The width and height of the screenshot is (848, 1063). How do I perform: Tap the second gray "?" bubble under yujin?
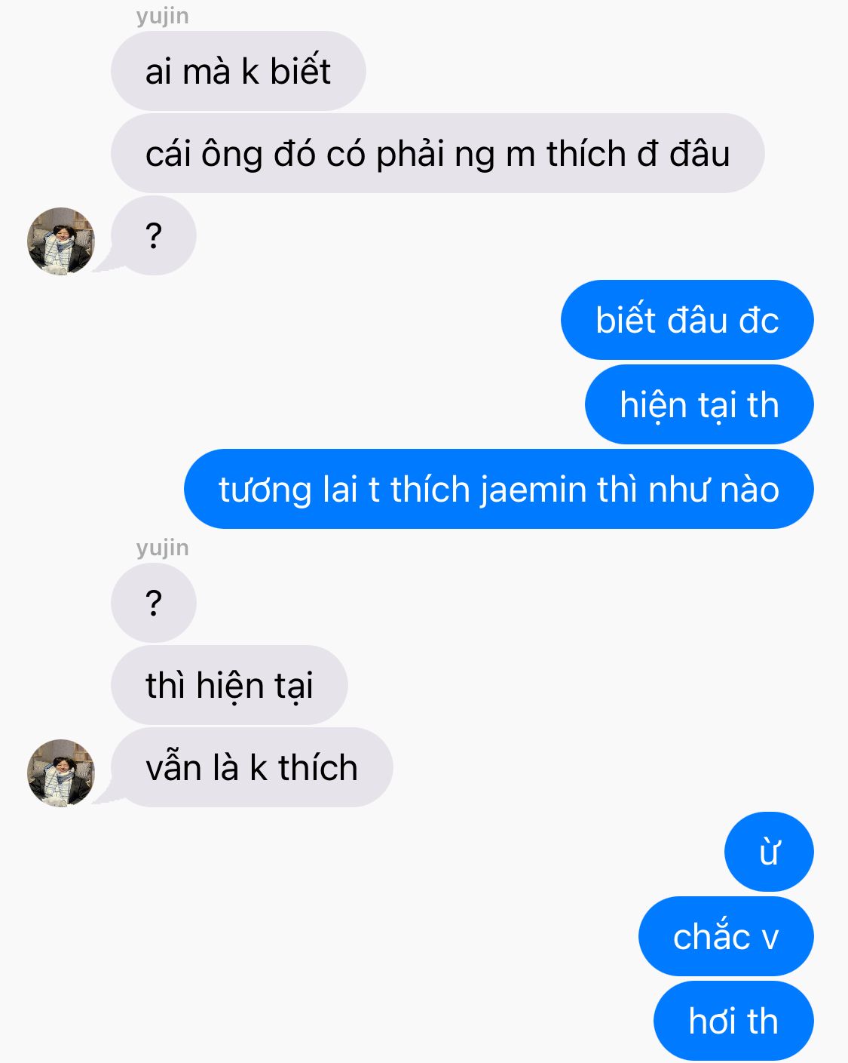(x=154, y=603)
